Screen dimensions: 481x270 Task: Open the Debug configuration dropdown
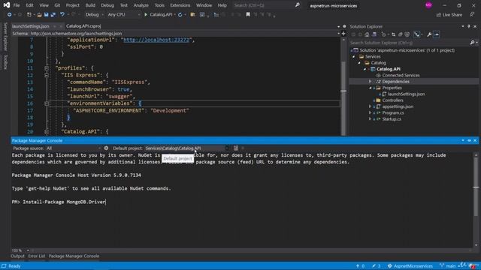(94, 14)
